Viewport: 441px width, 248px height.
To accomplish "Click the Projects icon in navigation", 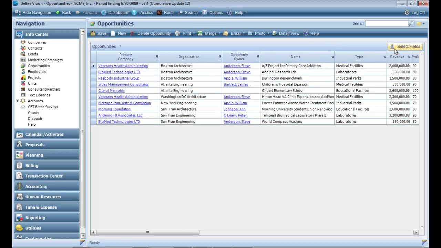I will click(23, 77).
